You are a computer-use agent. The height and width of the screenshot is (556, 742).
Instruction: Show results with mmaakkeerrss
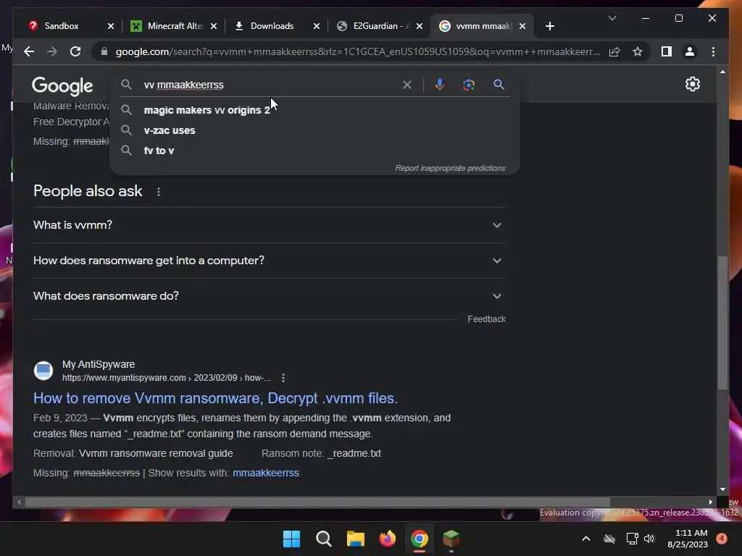point(265,473)
